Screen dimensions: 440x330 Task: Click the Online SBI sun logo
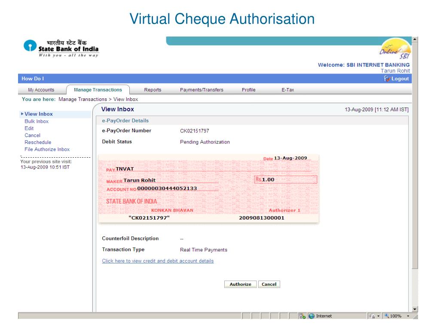(x=395, y=49)
